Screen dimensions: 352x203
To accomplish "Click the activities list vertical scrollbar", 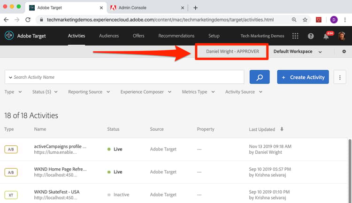I will click(350, 171).
